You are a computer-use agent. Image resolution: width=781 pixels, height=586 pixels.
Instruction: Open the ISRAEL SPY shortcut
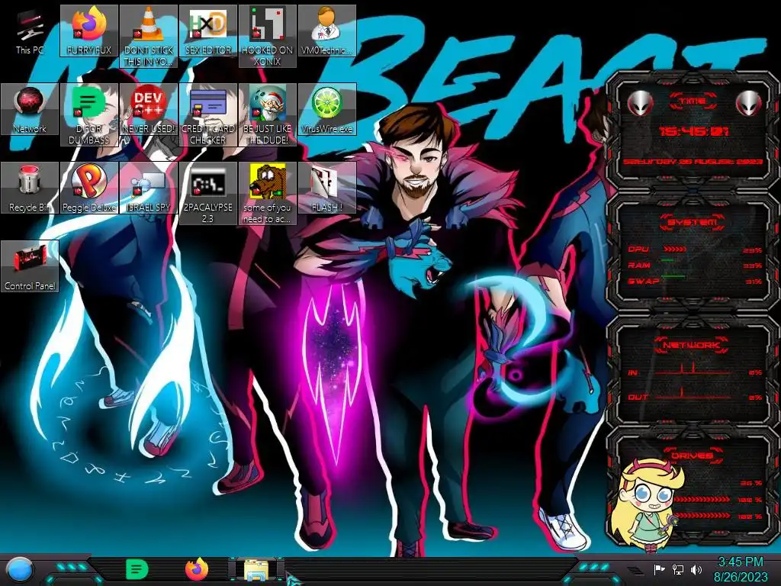point(149,188)
